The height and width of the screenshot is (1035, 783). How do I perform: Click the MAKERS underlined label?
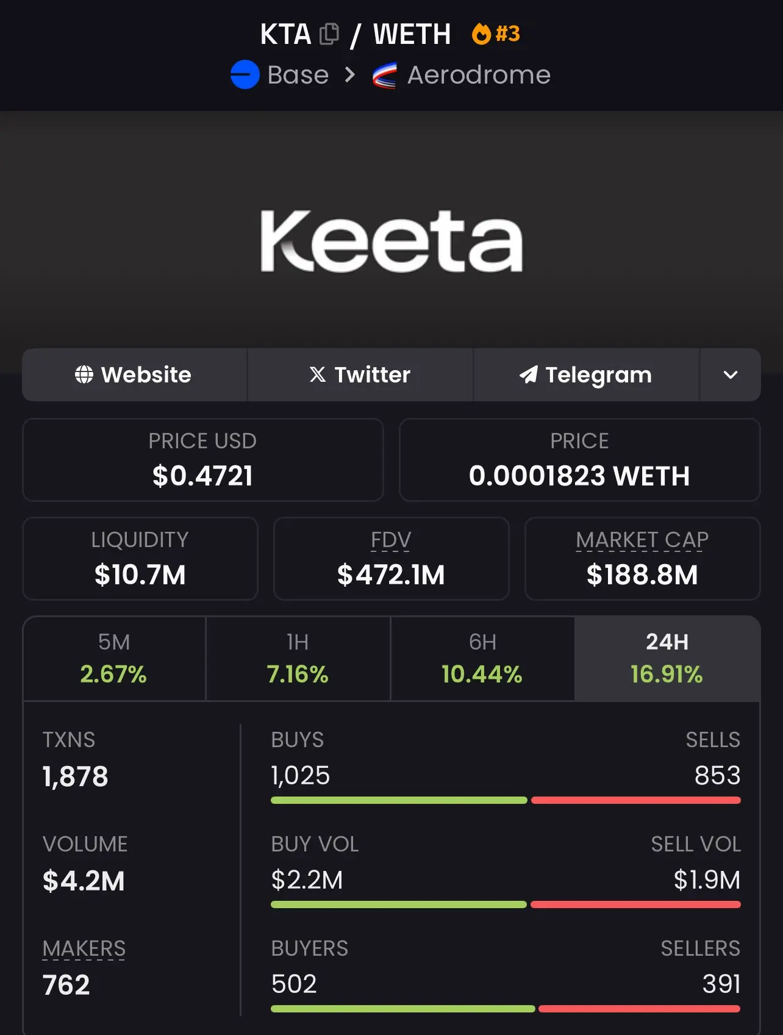pyautogui.click(x=84, y=949)
